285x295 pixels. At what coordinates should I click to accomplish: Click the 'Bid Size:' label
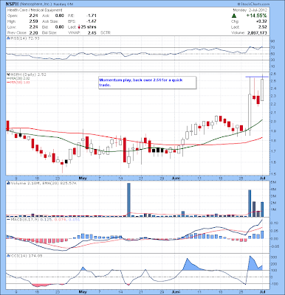(x=49, y=32)
